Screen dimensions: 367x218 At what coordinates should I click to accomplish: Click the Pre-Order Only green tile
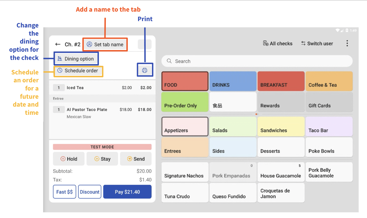point(185,102)
